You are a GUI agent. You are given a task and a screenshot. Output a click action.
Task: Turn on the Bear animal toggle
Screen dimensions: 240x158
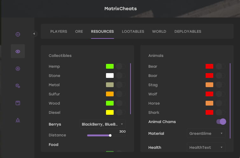(221, 66)
